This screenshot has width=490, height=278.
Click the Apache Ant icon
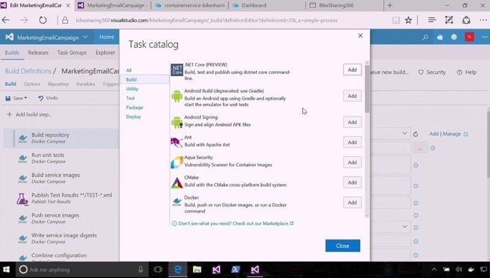coord(177,142)
